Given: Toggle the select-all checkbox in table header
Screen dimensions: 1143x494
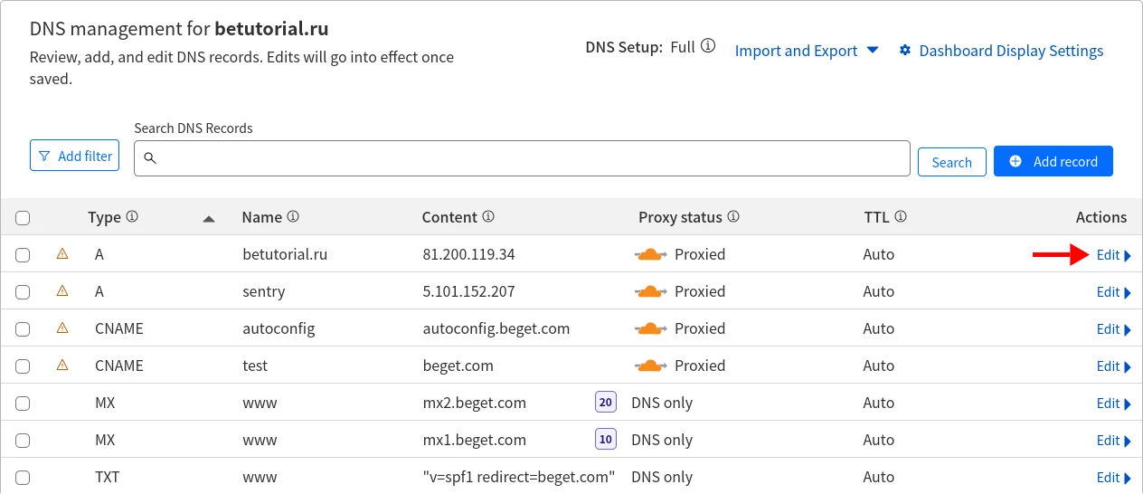Looking at the screenshot, I should click(23, 218).
